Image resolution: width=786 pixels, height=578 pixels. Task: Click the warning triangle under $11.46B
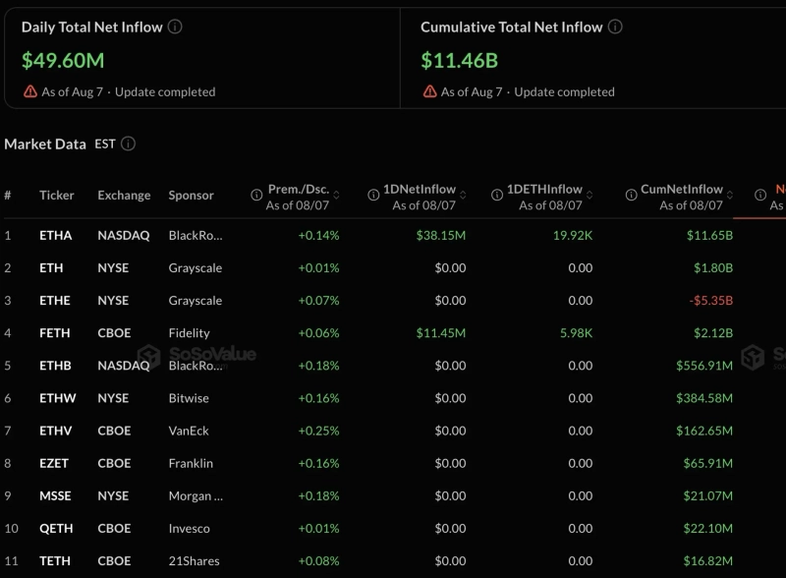pyautogui.click(x=429, y=91)
